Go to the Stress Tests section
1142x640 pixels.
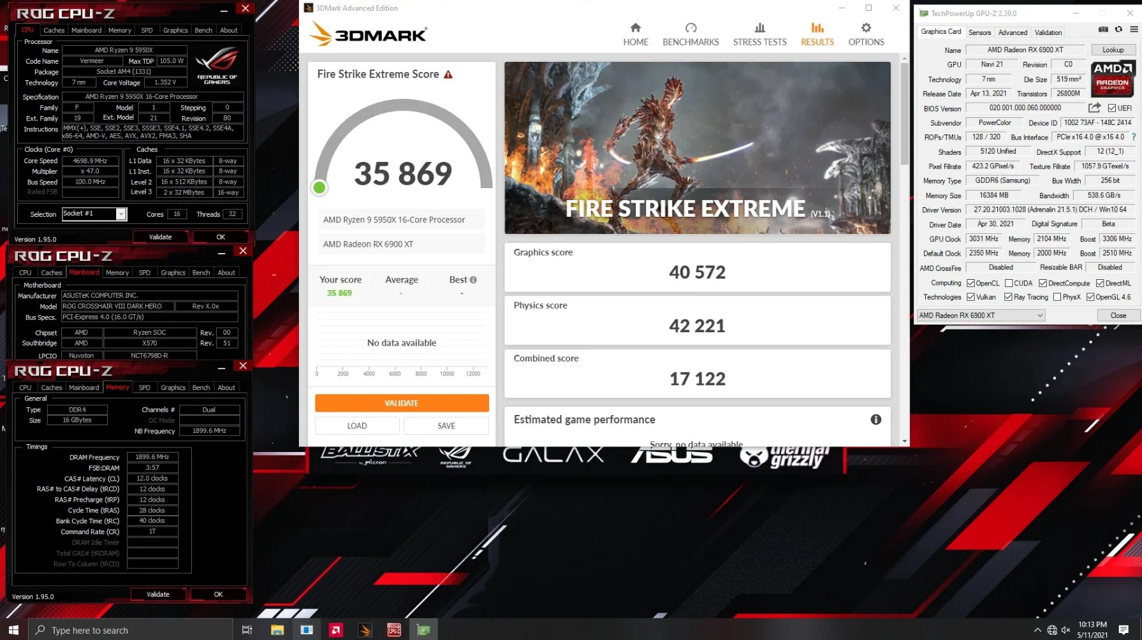[x=759, y=34]
